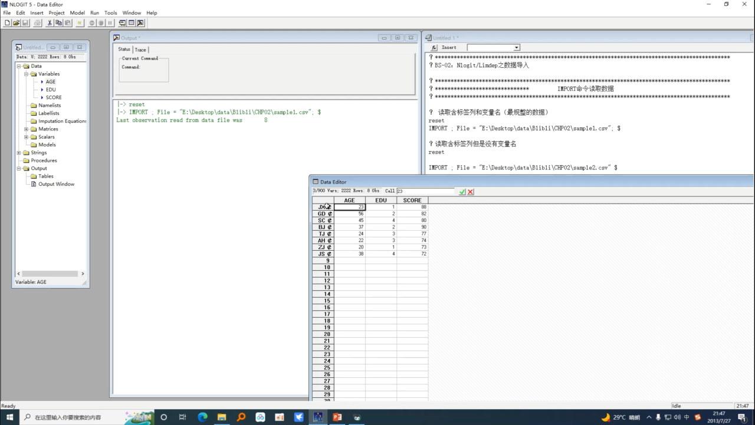
Task: Expand the Scalars tree node
Action: click(x=26, y=137)
